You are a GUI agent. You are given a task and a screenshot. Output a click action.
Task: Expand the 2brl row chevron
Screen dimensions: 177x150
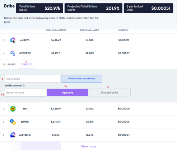[4, 109]
